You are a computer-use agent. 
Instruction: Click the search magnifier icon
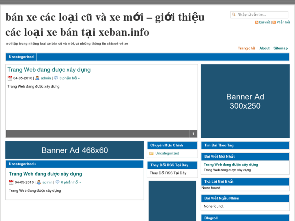(233, 15)
